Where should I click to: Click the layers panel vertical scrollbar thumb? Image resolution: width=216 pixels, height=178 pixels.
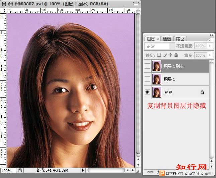[211, 110]
